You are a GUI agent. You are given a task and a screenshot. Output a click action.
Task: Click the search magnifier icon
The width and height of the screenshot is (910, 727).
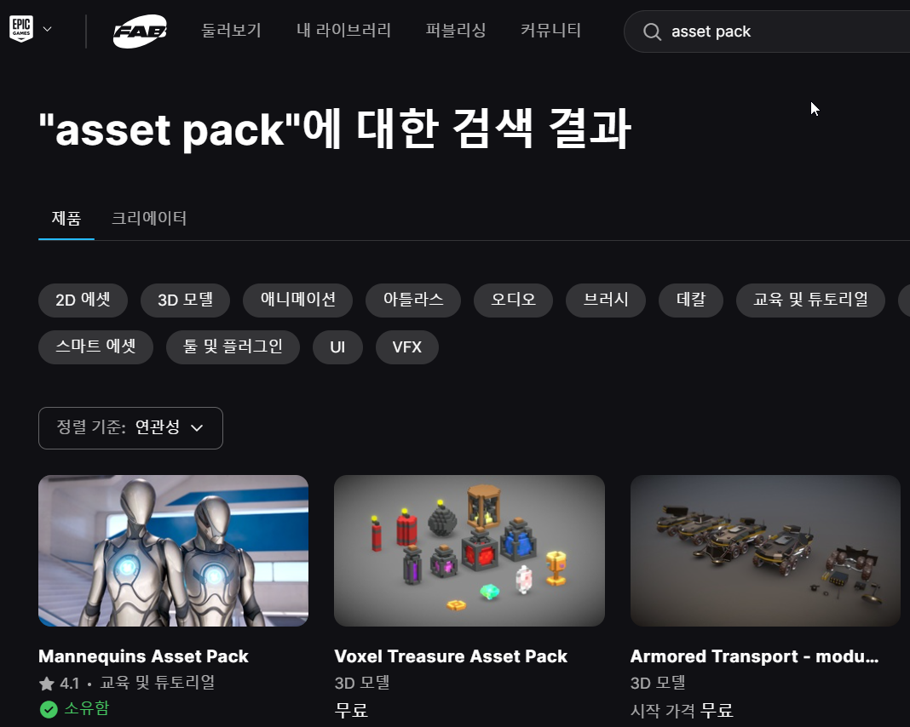pos(652,31)
